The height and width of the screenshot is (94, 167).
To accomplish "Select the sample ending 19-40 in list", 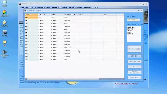I will point(130,31).
